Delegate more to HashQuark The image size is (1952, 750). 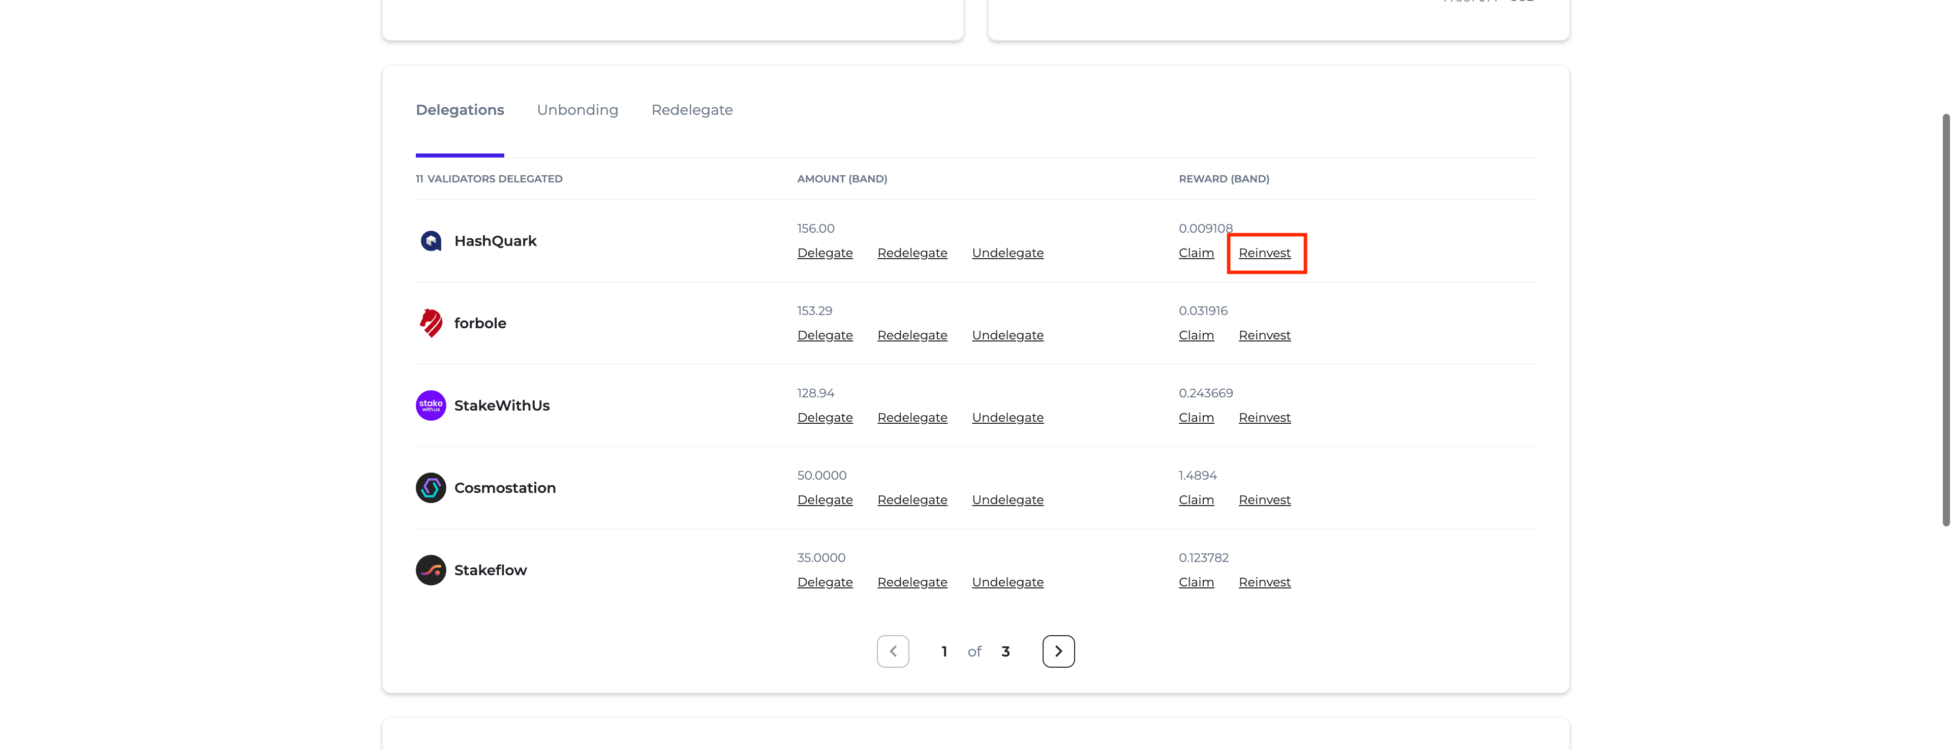[x=825, y=253]
